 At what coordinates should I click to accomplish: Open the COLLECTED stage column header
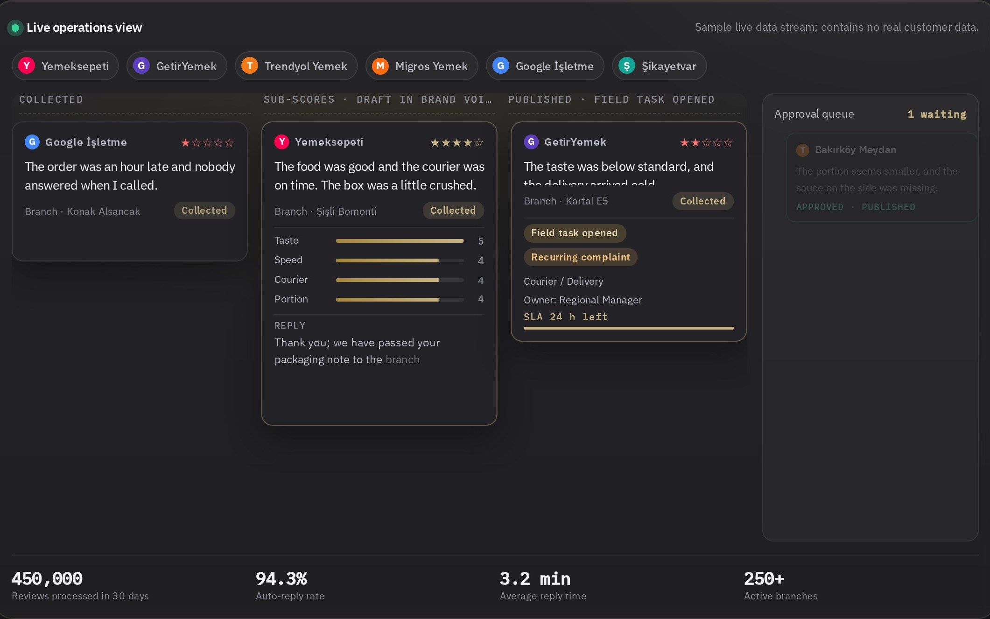tap(51, 99)
